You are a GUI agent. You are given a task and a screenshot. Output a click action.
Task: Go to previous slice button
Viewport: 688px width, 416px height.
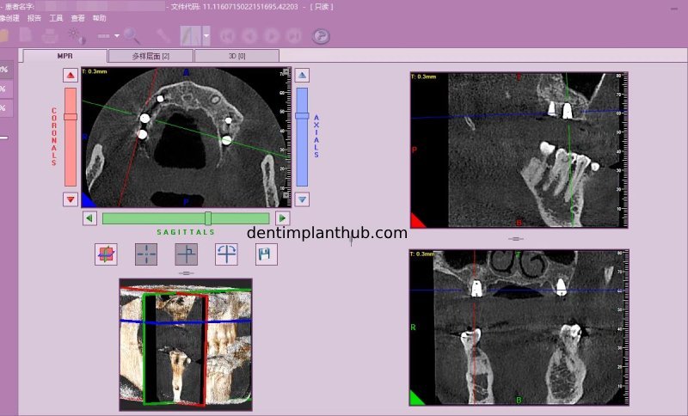(x=249, y=36)
